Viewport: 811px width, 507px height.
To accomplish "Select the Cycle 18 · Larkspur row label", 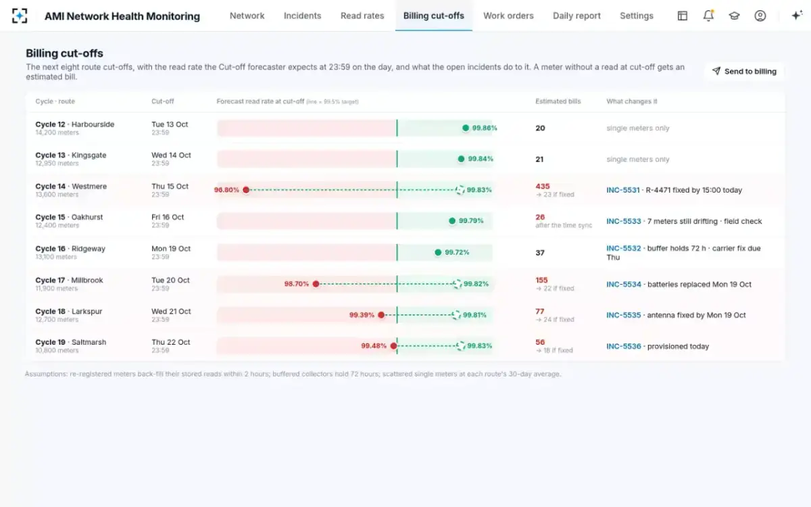I will 70,312.
